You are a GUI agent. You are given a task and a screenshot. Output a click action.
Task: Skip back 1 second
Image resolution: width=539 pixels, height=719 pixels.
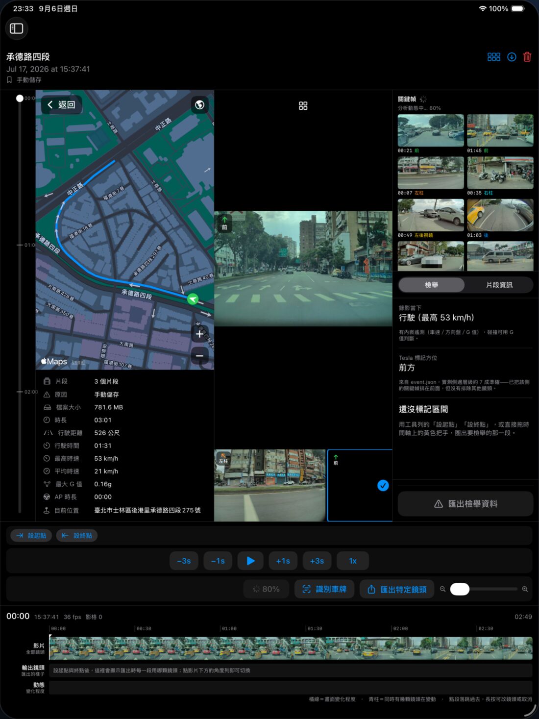pyautogui.click(x=218, y=561)
